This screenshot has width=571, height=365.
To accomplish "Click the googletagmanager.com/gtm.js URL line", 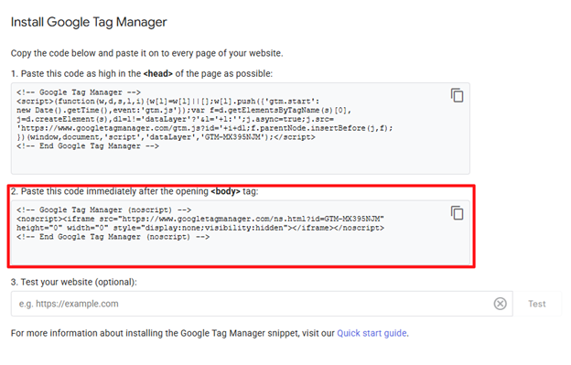I will (x=205, y=128).
